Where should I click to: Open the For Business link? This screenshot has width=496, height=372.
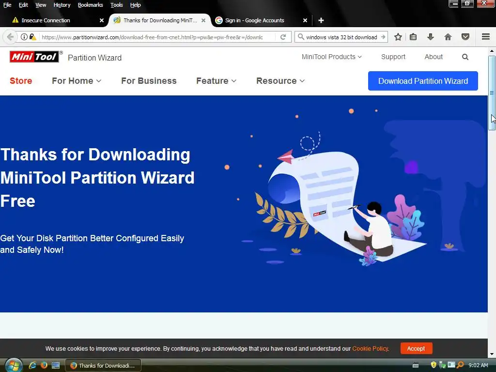[x=149, y=81]
